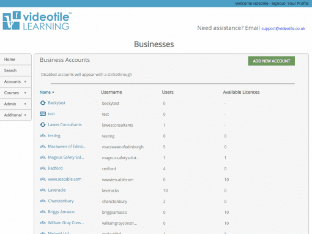Viewport: 312px width, 234px height.
Task: Open Macsween of Edinb.. account
Action: [x=67, y=146]
